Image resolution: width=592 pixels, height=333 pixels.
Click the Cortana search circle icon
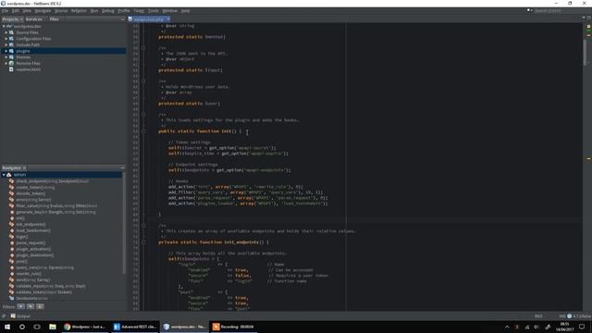point(22,327)
